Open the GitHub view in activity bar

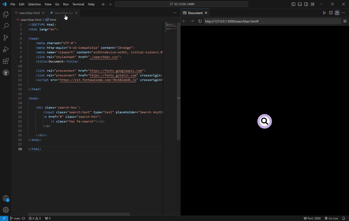pos(6,73)
